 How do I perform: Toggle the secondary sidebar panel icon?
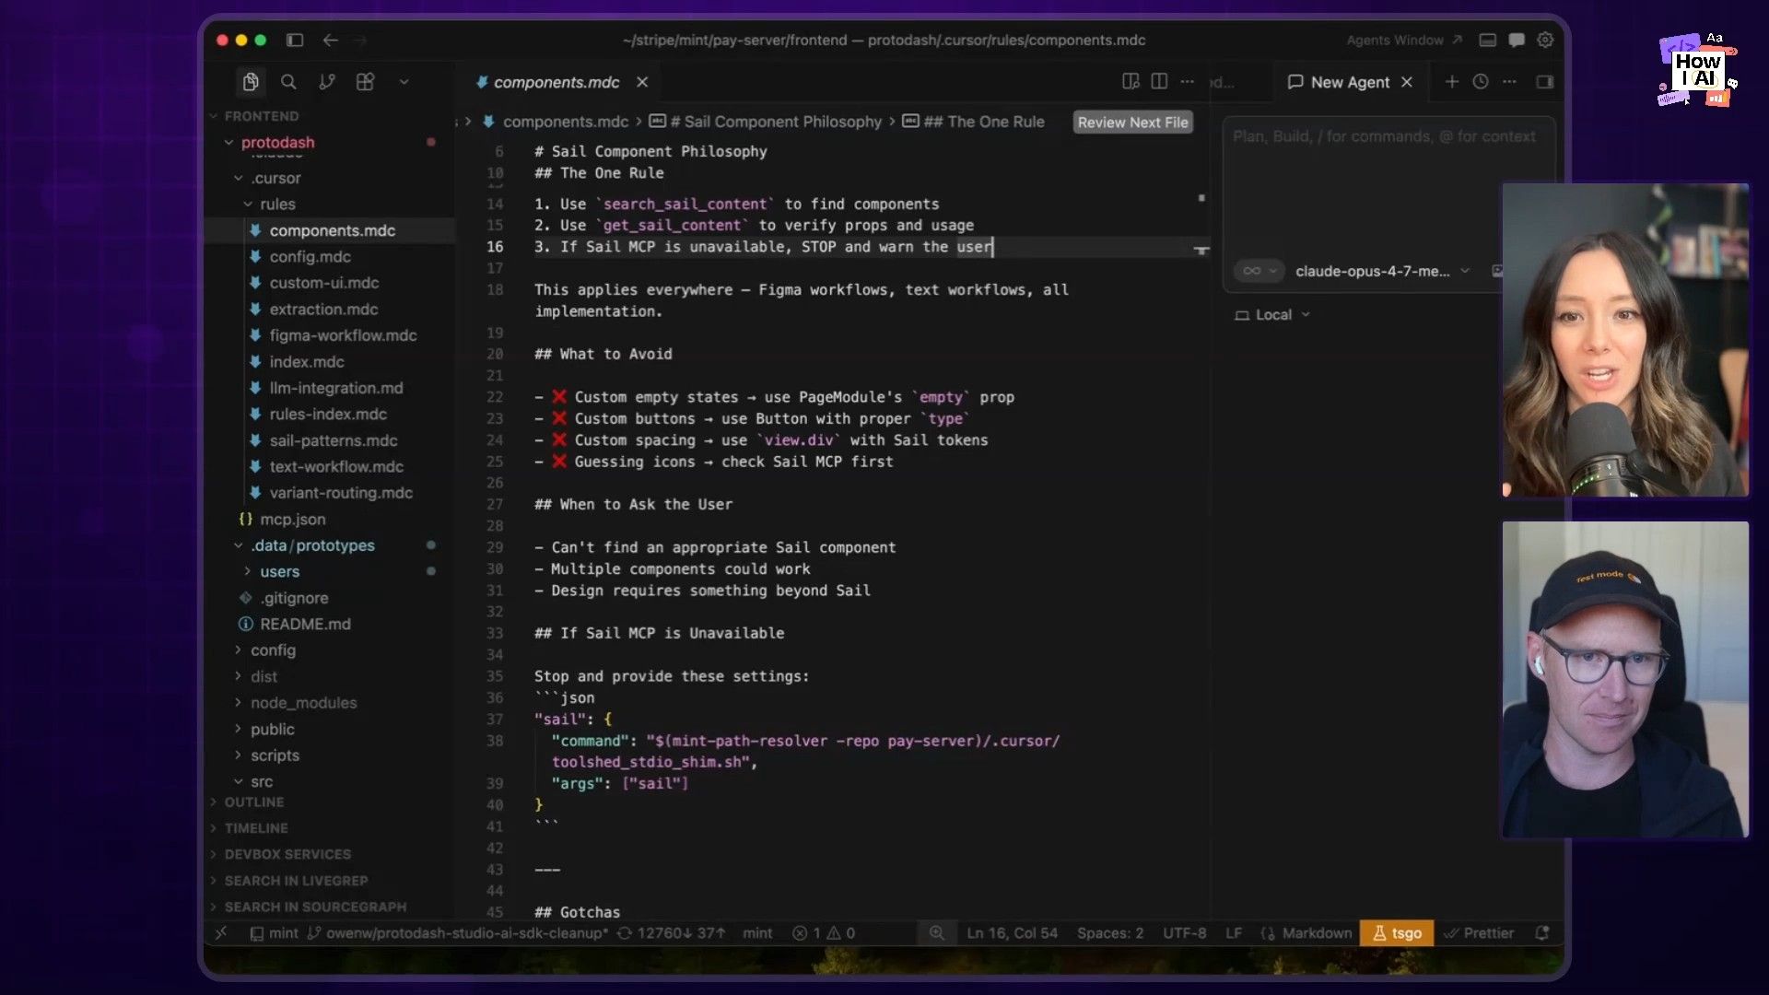coord(1545,82)
